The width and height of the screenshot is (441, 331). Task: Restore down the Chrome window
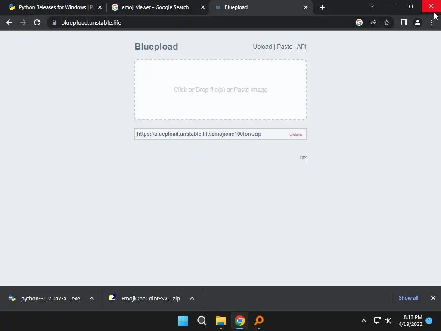click(x=411, y=6)
